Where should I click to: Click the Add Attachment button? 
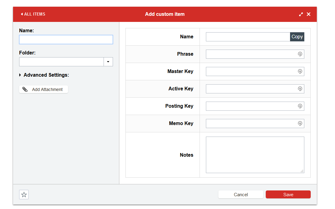click(x=43, y=89)
